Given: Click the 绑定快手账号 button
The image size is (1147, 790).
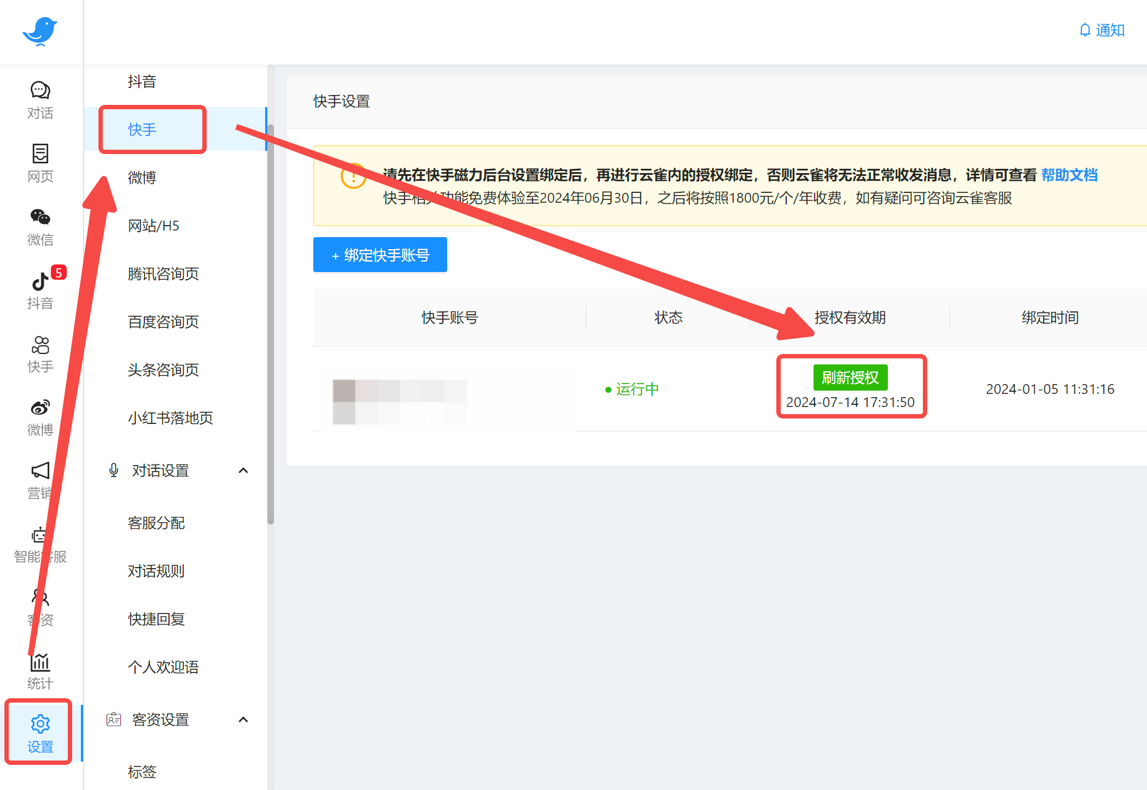Looking at the screenshot, I should pyautogui.click(x=380, y=255).
